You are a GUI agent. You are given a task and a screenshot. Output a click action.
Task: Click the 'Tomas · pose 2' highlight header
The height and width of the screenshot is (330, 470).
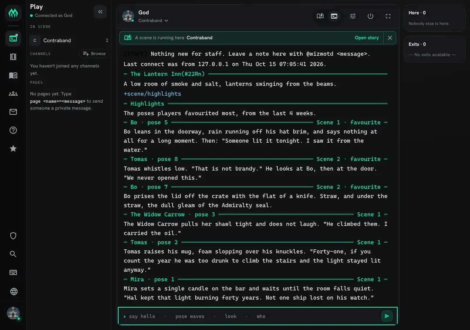pos(154,242)
